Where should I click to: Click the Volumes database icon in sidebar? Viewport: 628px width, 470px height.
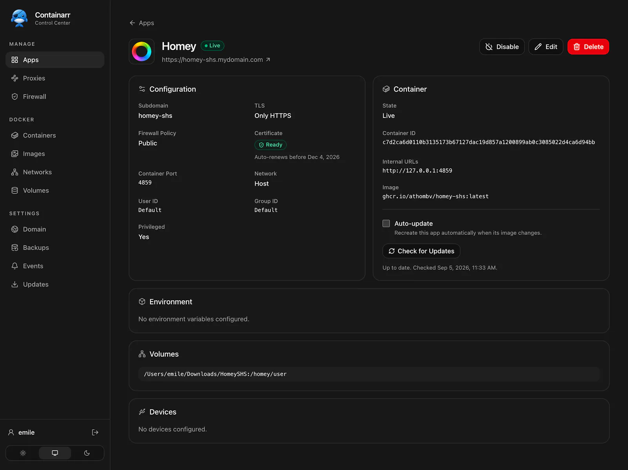click(x=15, y=191)
